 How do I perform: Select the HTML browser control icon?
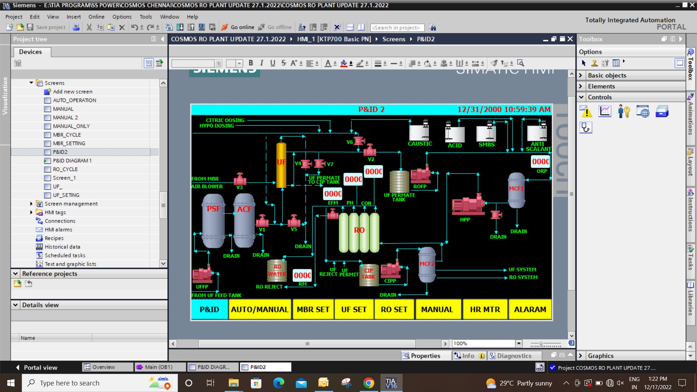click(x=643, y=111)
